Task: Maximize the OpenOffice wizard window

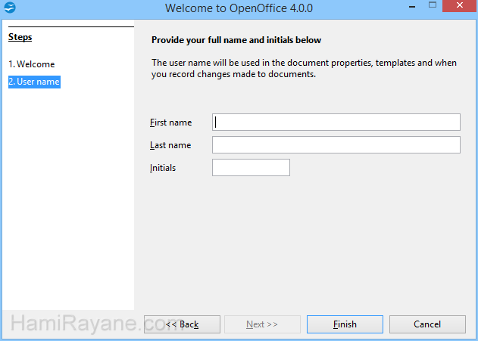Action: (x=433, y=5)
